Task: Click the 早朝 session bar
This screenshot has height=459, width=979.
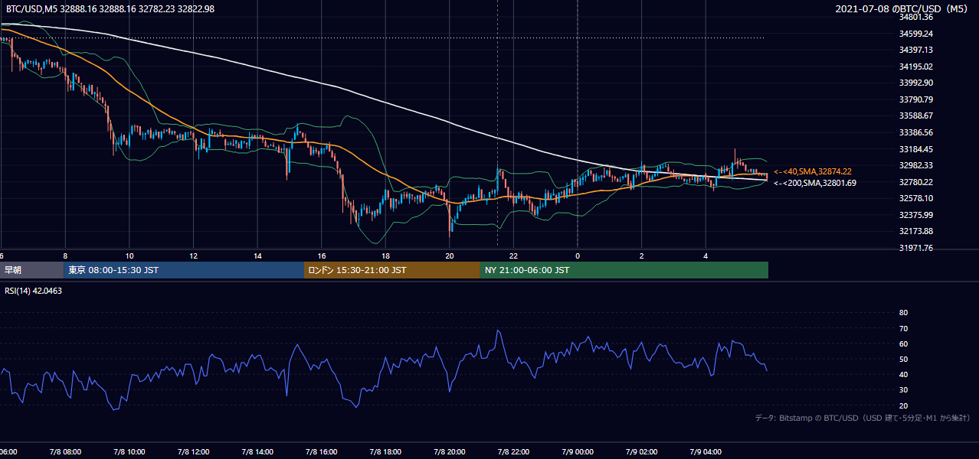Action: tap(31, 270)
